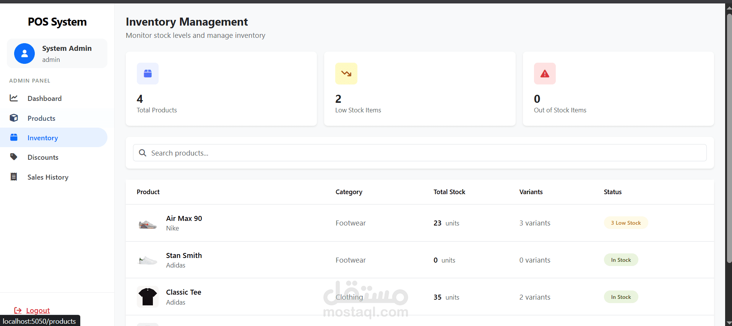732x326 pixels.
Task: Click the page vertical scrollbar thumb
Action: [x=729, y=138]
